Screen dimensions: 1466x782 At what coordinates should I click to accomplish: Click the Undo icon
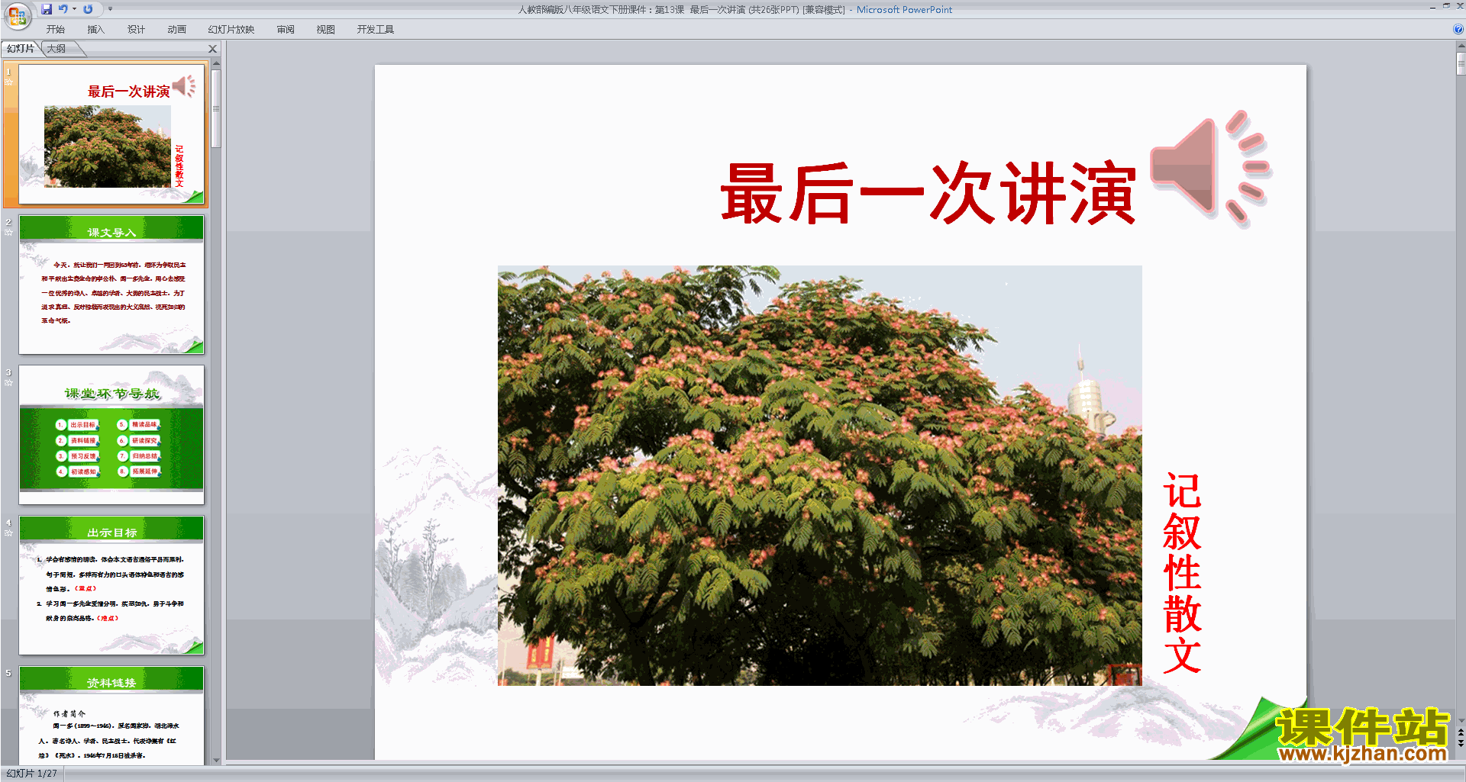(63, 9)
